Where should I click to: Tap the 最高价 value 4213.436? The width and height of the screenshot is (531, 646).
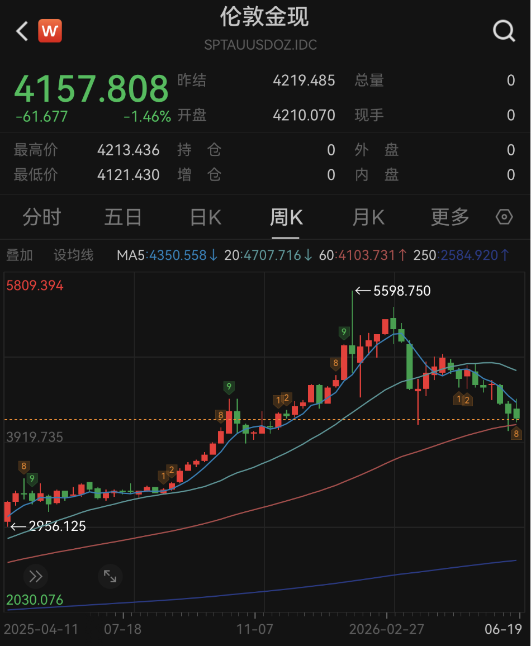pos(128,150)
